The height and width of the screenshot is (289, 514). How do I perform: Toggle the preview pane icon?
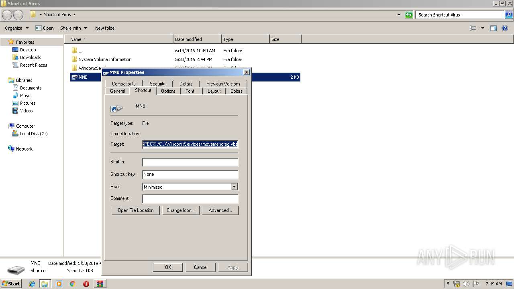point(494,28)
